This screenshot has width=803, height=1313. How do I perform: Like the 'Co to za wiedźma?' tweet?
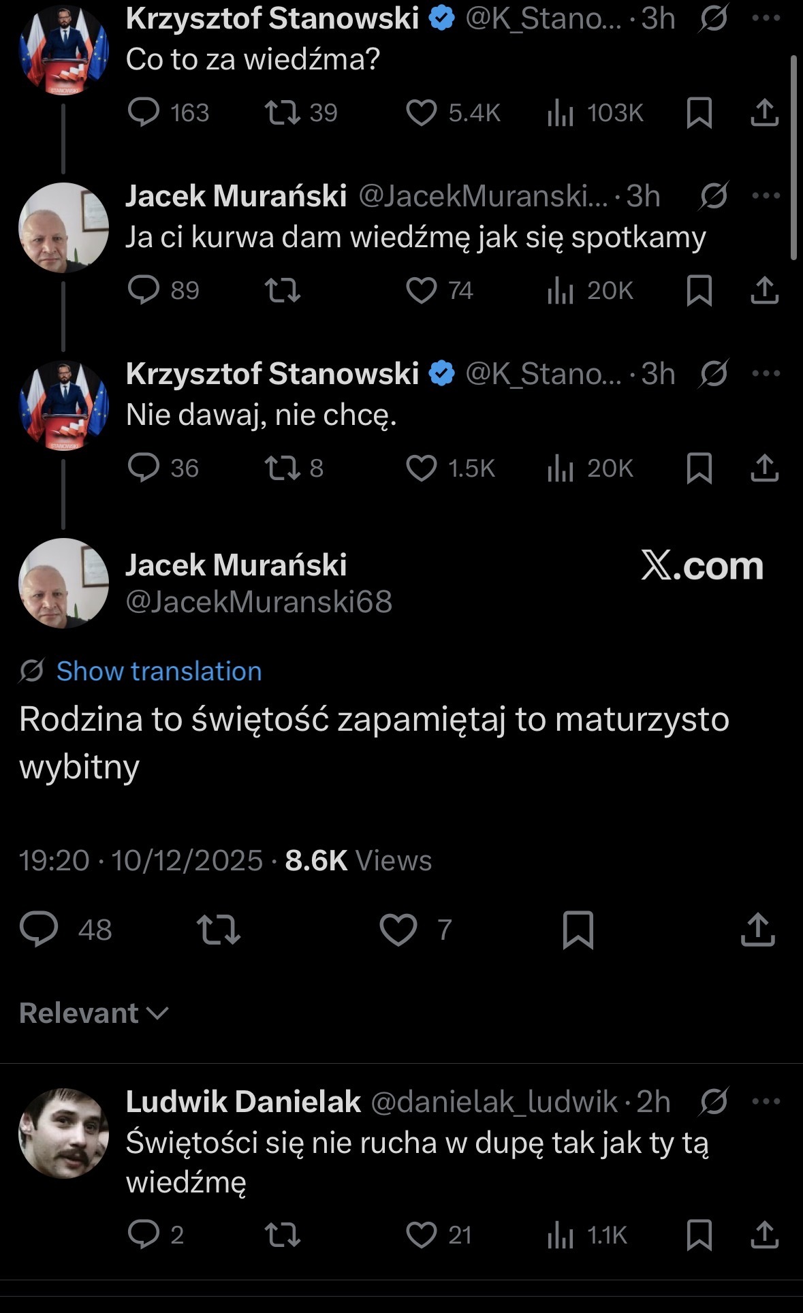pos(421,113)
